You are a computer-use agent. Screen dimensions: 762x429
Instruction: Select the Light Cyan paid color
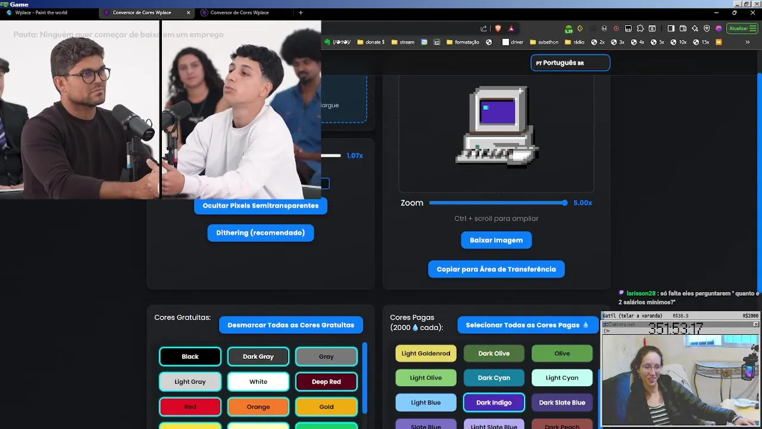(x=562, y=378)
